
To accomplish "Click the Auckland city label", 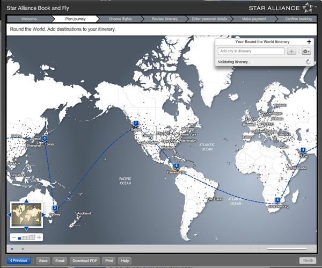I will [x=84, y=213].
